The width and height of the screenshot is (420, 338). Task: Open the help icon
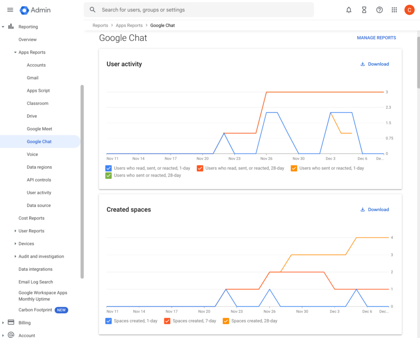[x=379, y=10]
